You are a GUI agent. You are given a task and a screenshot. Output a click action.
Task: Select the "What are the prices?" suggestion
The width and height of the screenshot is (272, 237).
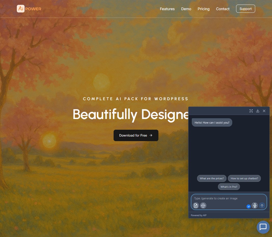pyautogui.click(x=212, y=179)
